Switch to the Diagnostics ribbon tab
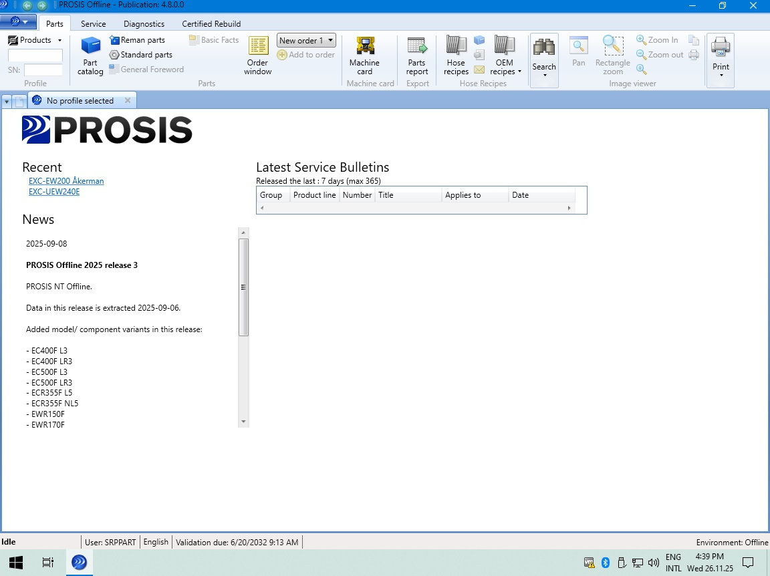Viewport: 770px width, 576px height. click(144, 24)
